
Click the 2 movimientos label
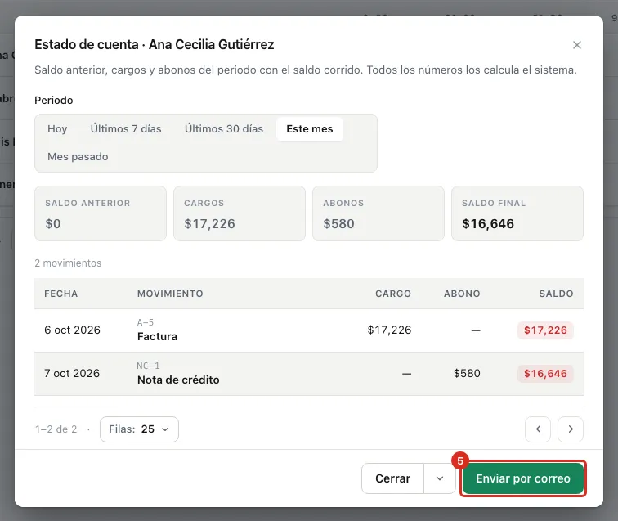pyautogui.click(x=68, y=263)
